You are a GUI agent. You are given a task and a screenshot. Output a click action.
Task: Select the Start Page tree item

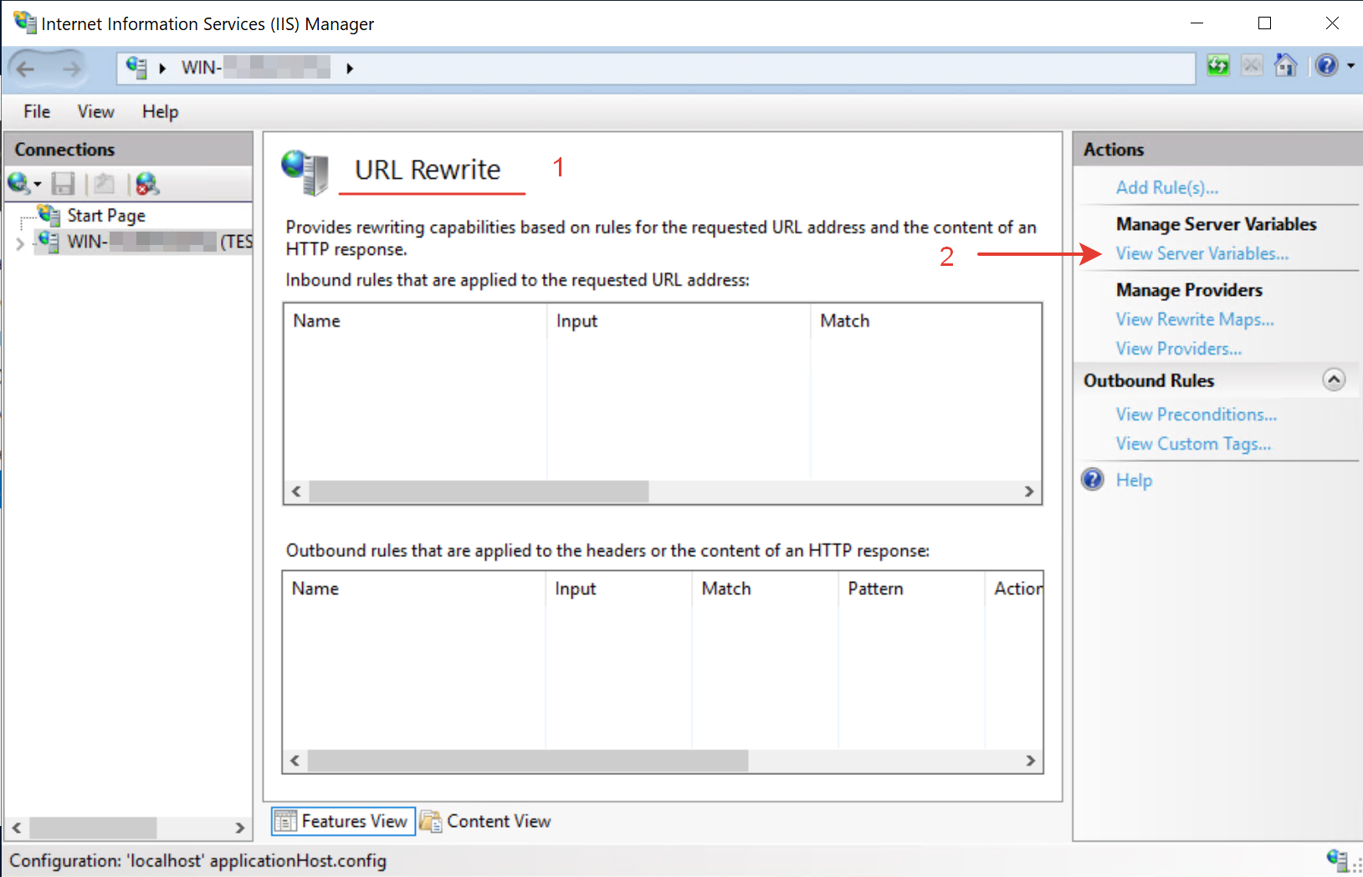[106, 216]
